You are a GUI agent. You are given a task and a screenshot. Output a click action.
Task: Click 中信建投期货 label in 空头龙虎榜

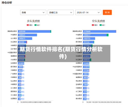[x=77, y=74]
